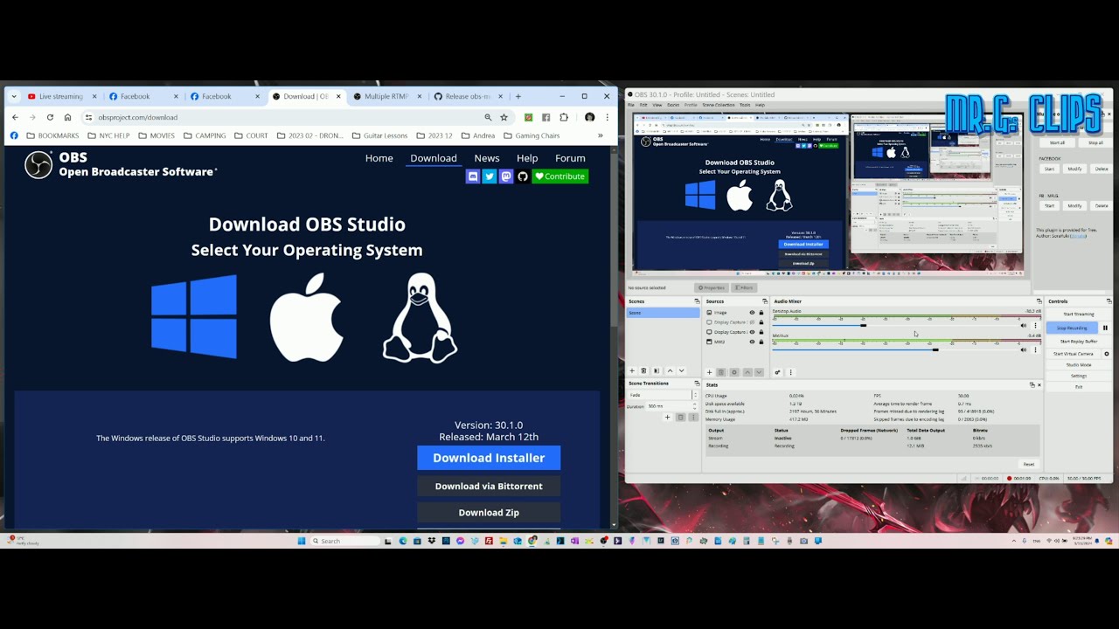Image resolution: width=1119 pixels, height=629 pixels.
Task: Open Chrome zoom magnifier icon in address bar
Action: coord(488,117)
